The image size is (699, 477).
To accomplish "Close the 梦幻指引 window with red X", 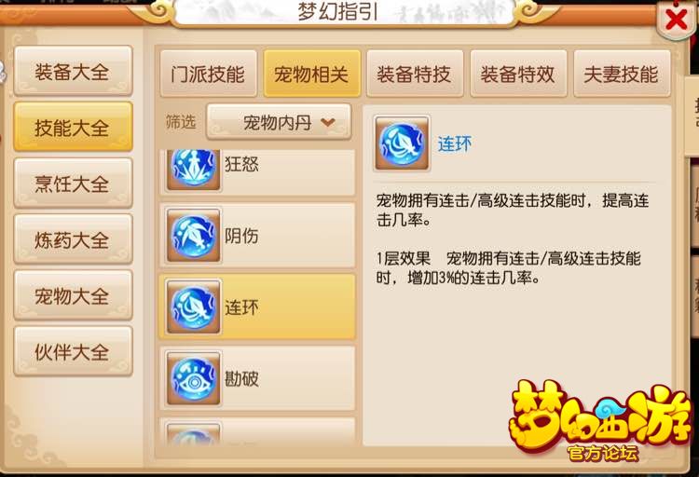I will [x=676, y=20].
